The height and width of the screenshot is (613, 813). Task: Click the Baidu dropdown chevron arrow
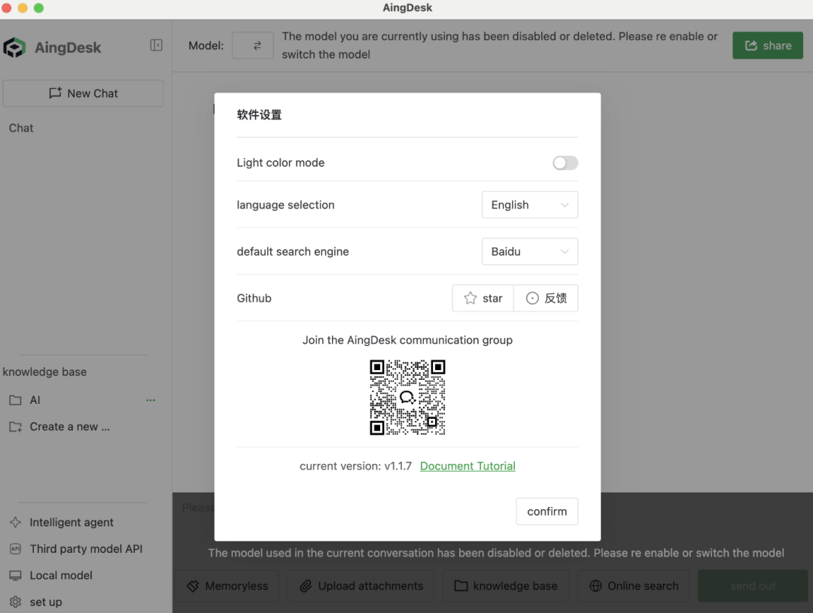pos(565,252)
